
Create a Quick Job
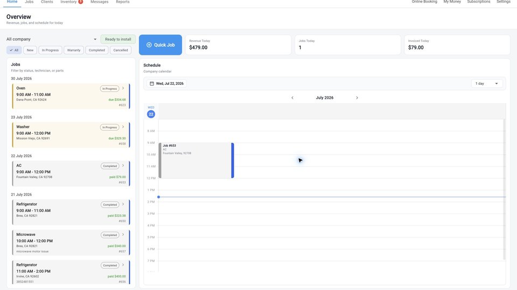click(x=160, y=45)
